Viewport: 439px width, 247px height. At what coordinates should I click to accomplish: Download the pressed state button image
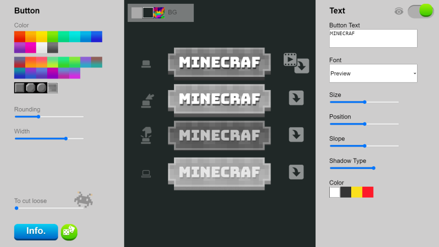(x=296, y=134)
